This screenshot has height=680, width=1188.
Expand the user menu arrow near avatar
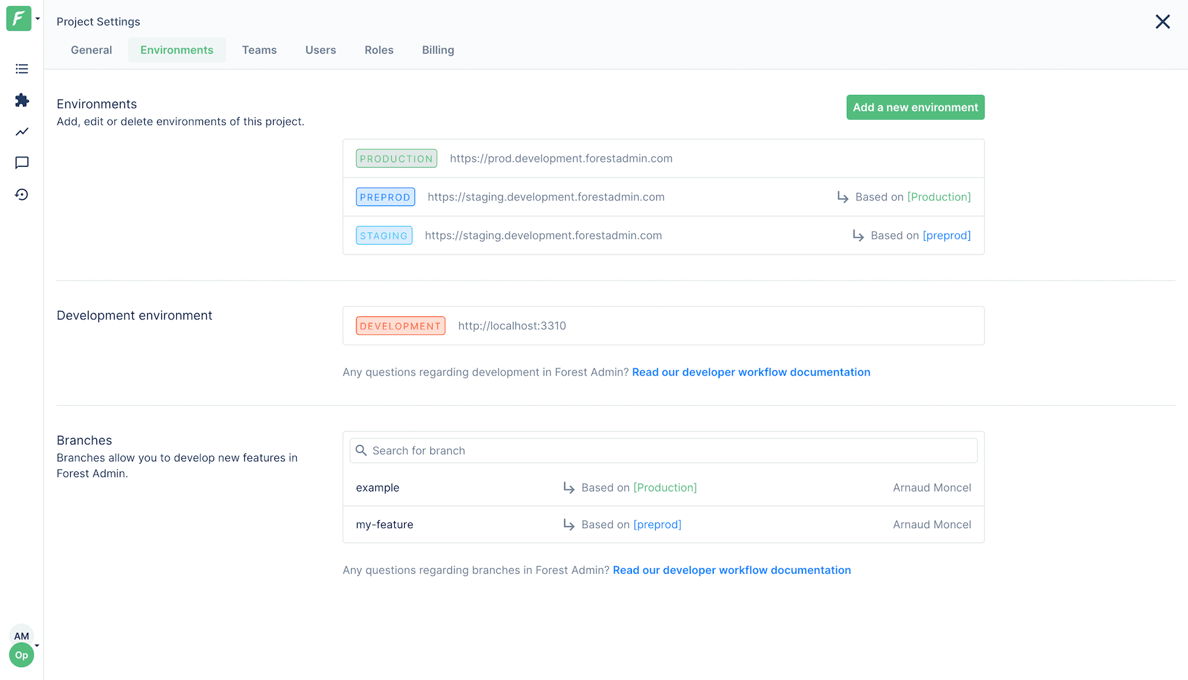point(37,645)
